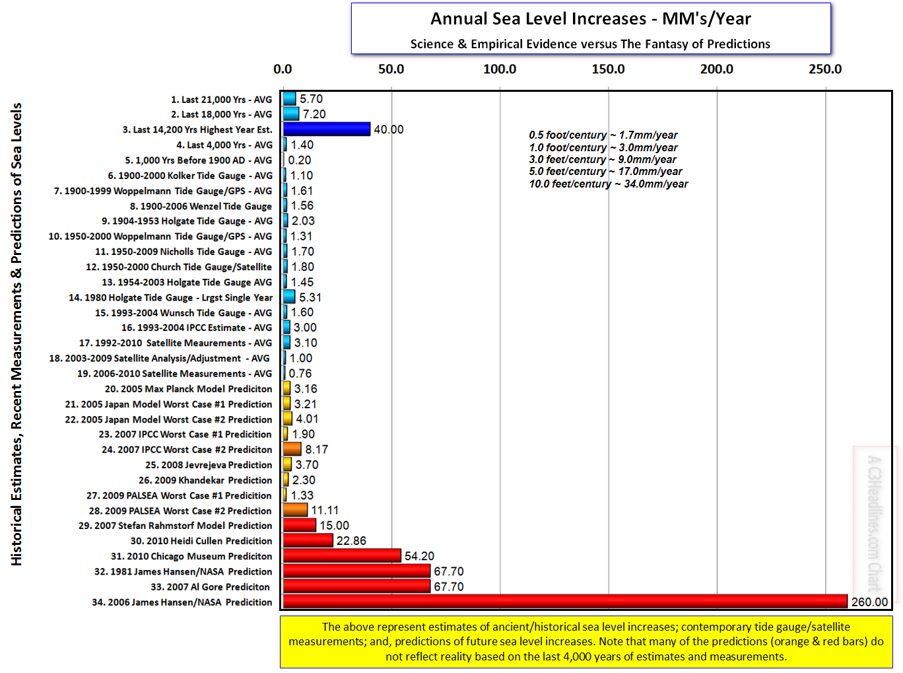Click the vertical y-axis title text
Screen dimensions: 903x673
[x=17, y=334]
